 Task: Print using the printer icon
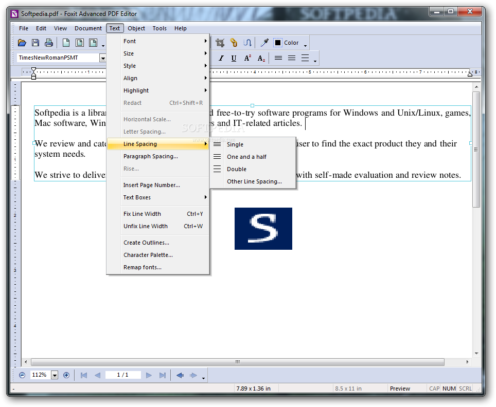49,43
